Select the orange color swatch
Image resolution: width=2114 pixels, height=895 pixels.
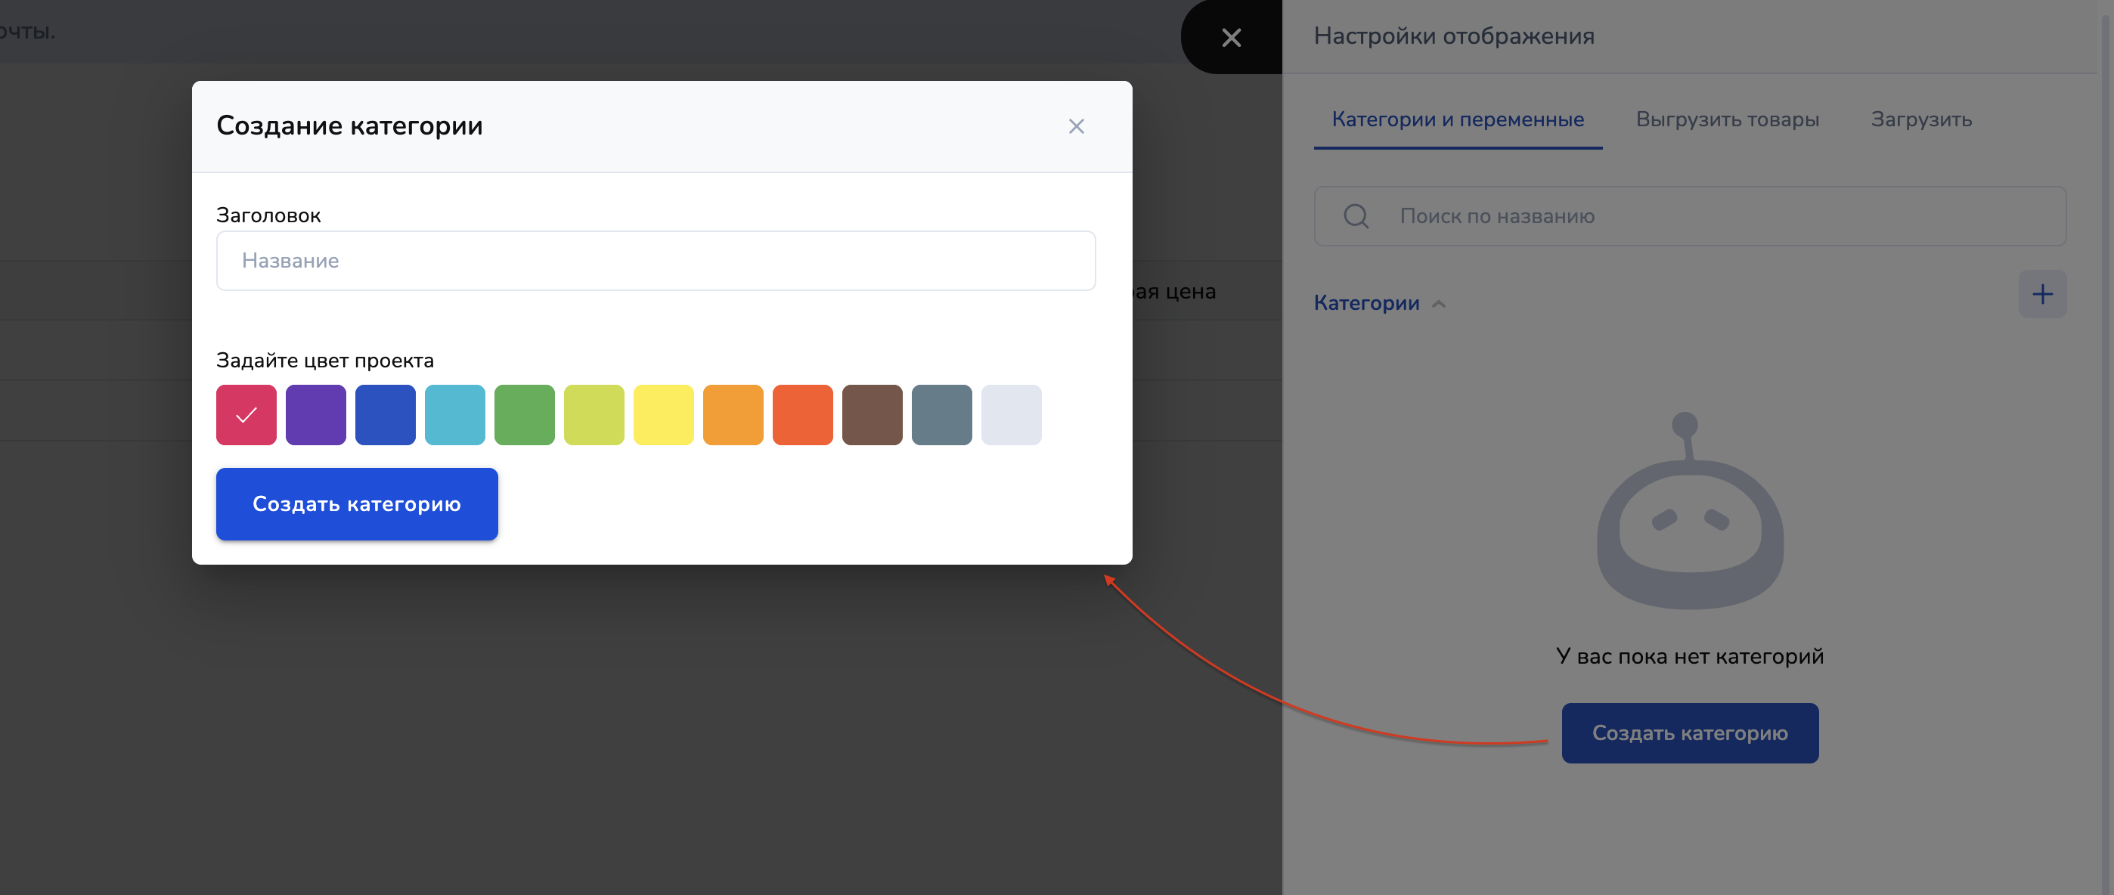tap(733, 415)
